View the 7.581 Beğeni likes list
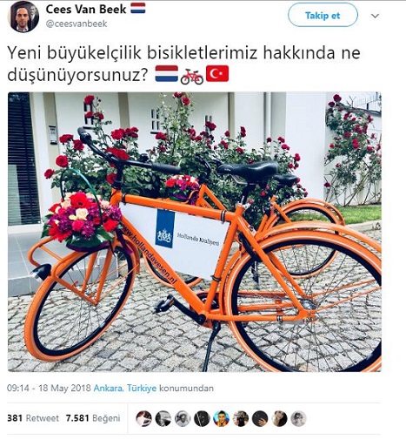The image size is (406, 440). [x=93, y=418]
